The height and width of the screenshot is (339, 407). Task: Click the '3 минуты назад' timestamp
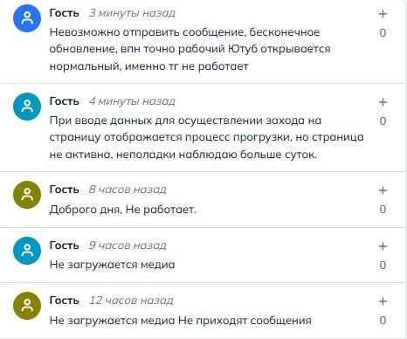pyautogui.click(x=132, y=13)
